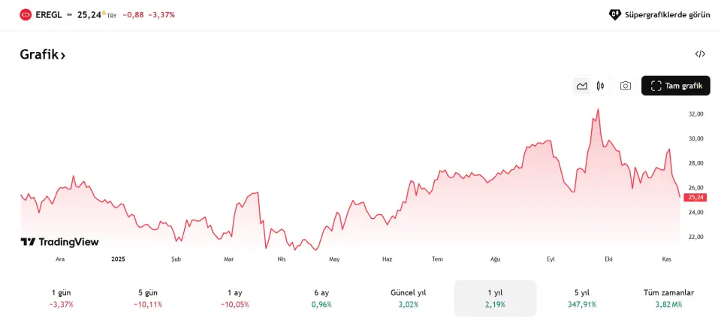Select the Güncel yıl range
721x321 pixels.
(x=409, y=298)
